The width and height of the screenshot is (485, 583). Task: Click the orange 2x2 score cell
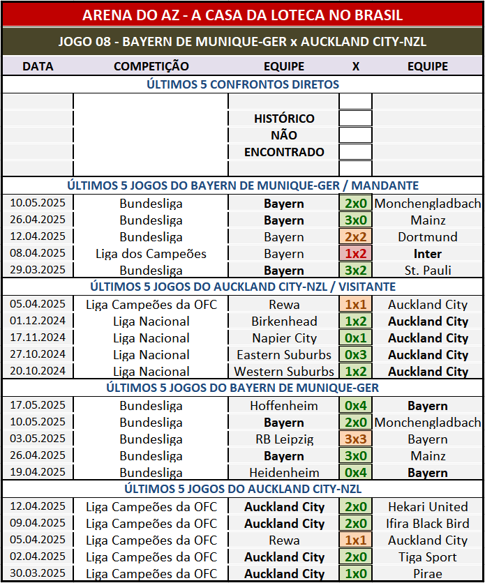pos(355,237)
